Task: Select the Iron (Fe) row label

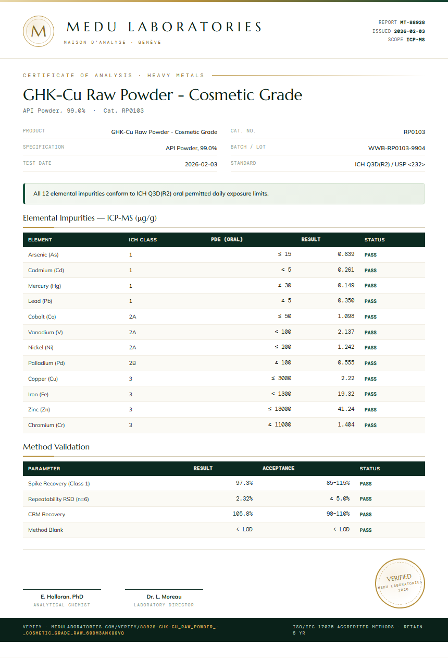Action: 38,394
